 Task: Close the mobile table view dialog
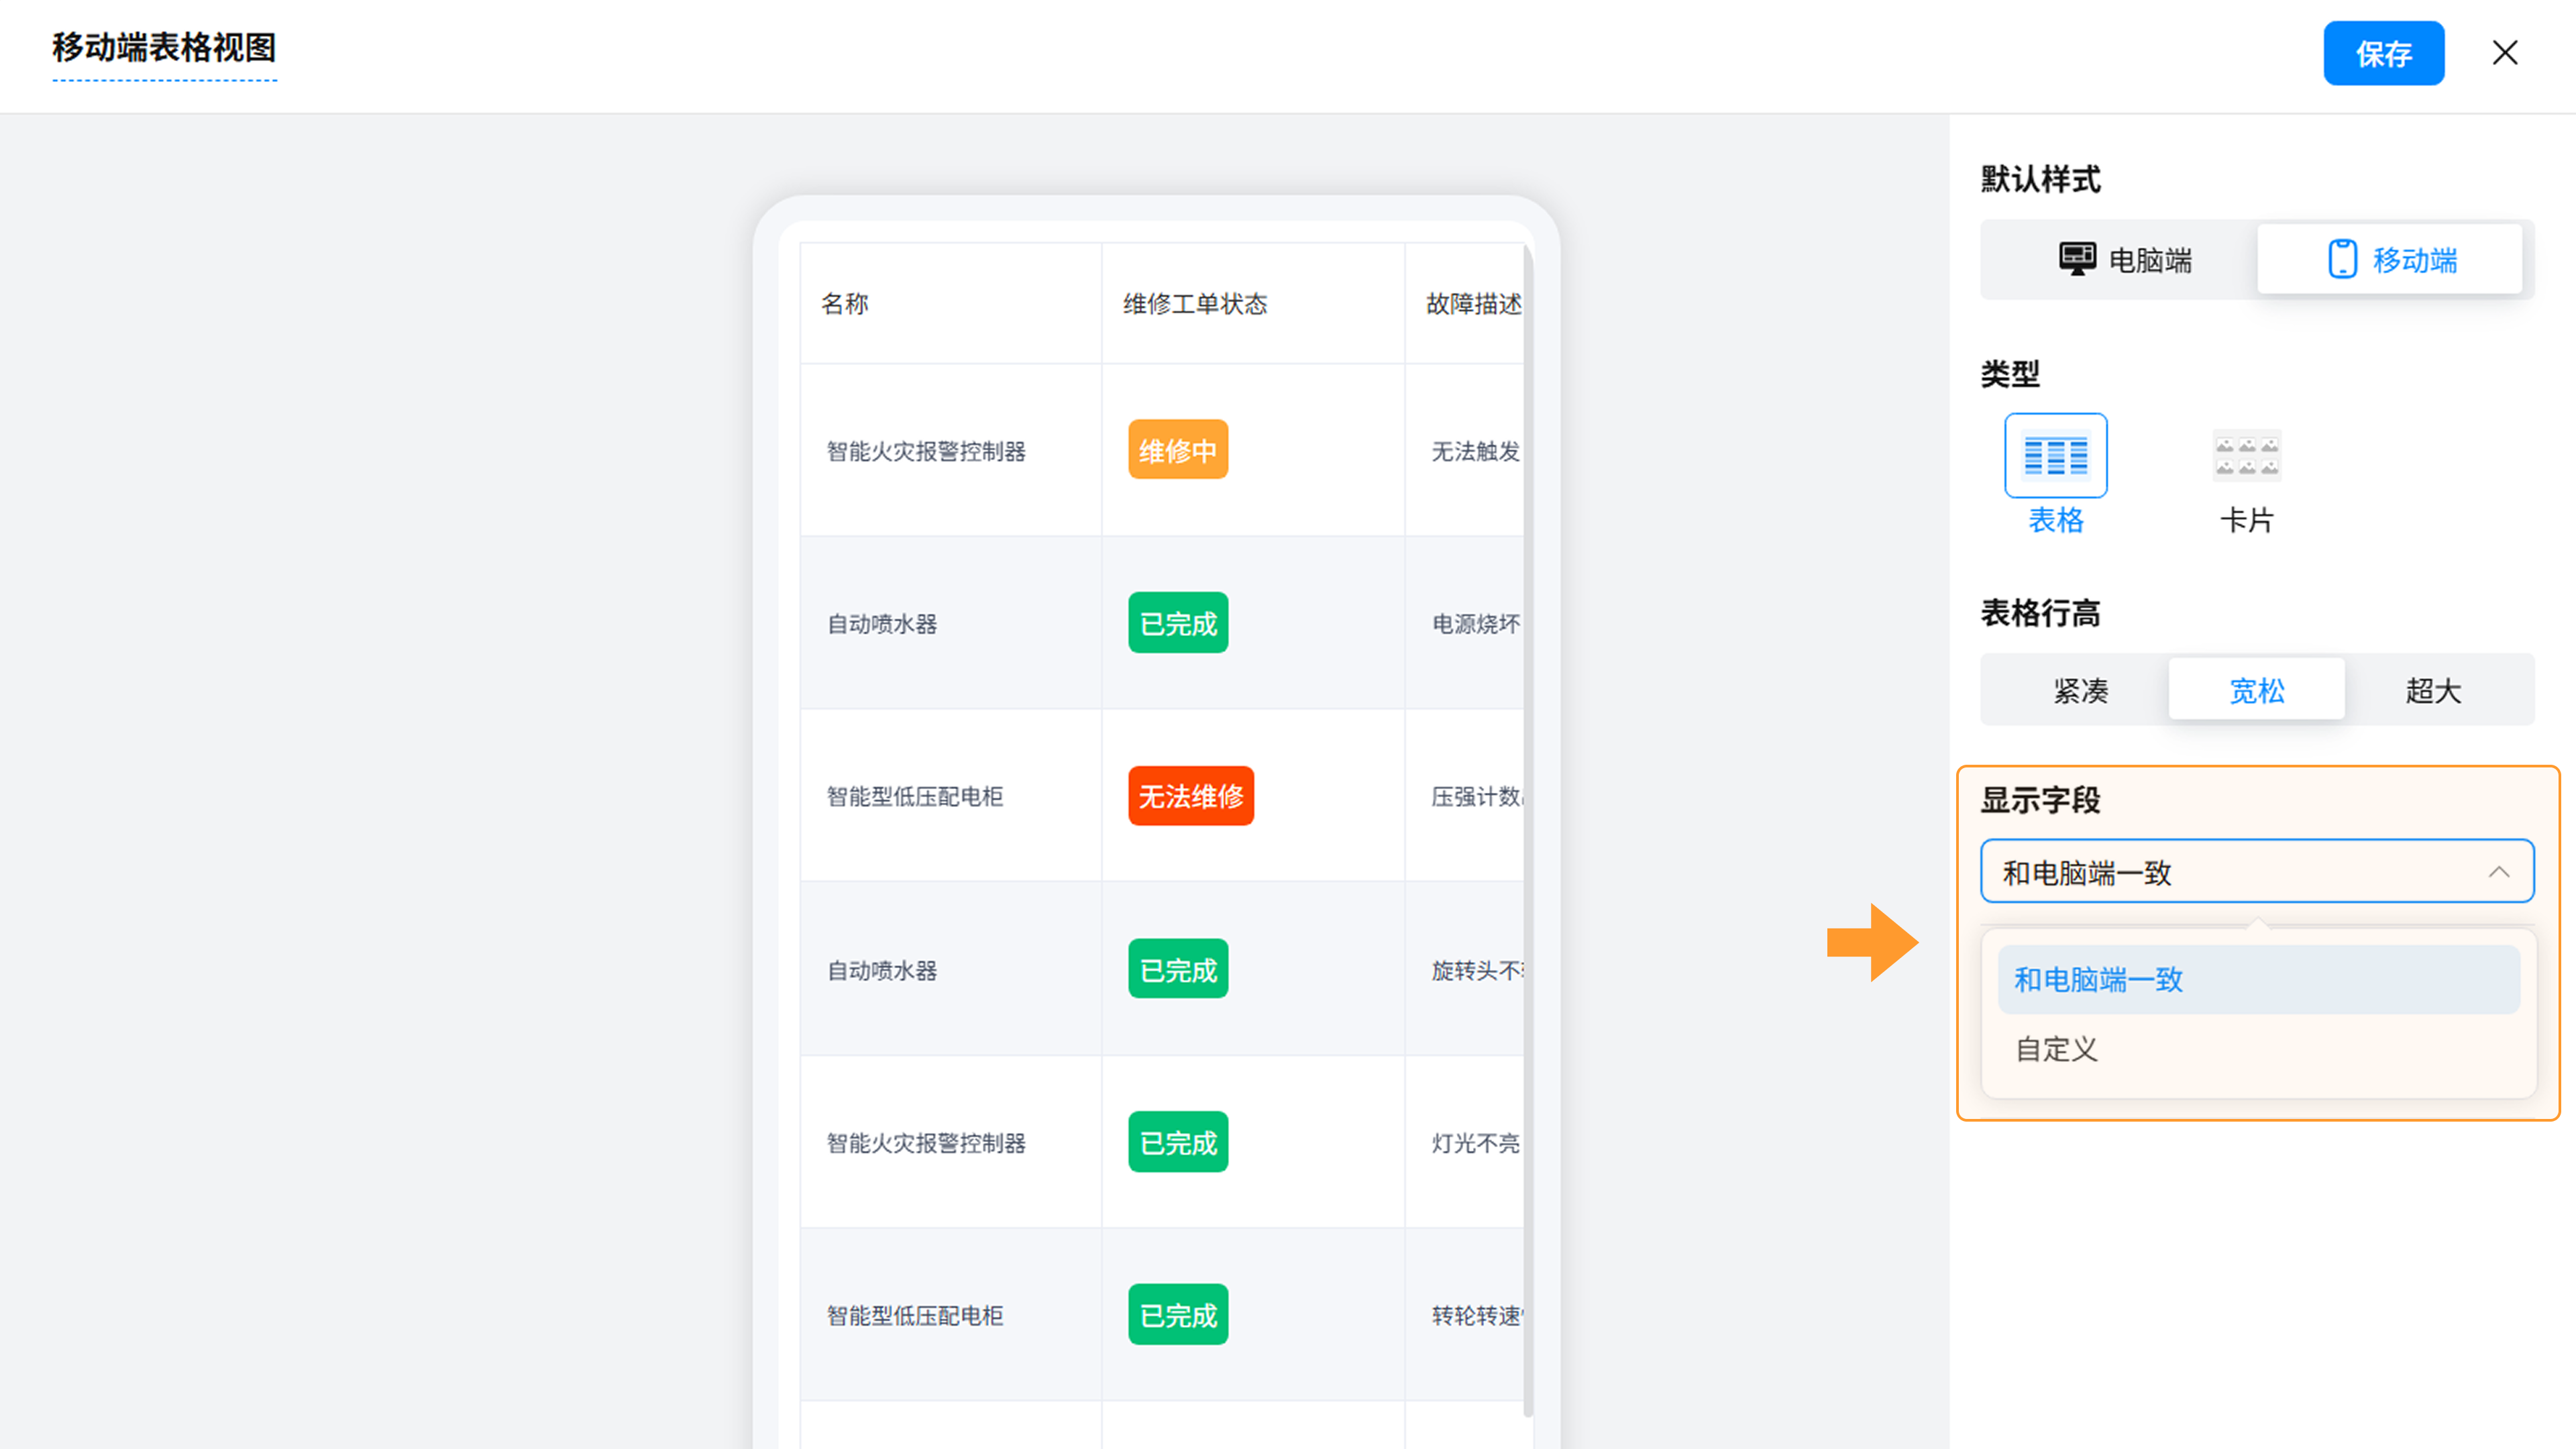pyautogui.click(x=2504, y=53)
